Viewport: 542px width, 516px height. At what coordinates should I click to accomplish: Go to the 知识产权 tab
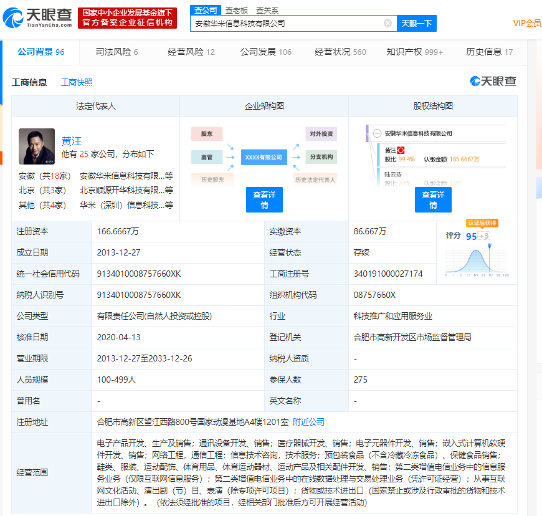414,52
